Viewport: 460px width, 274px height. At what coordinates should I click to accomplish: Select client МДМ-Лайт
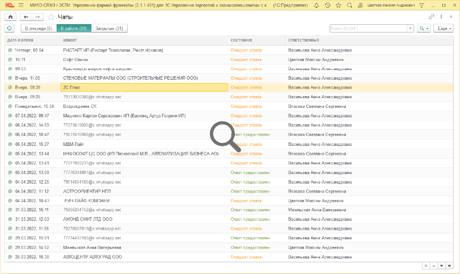(144, 144)
